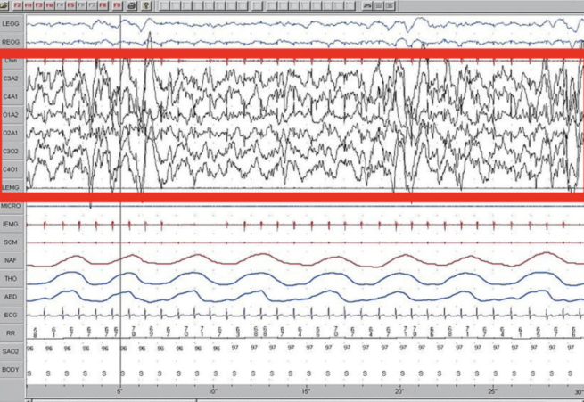Click the printer icon to print
584x402 pixels.
pos(133,5)
